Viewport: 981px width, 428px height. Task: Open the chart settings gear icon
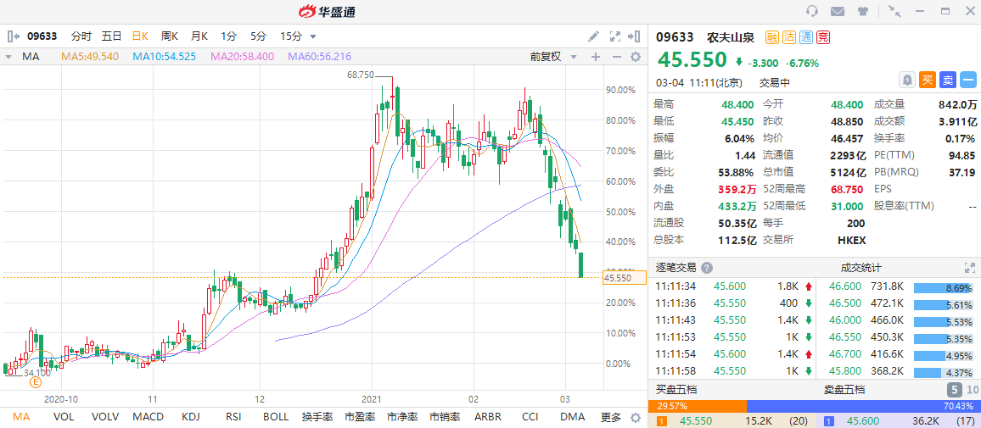coord(635,57)
